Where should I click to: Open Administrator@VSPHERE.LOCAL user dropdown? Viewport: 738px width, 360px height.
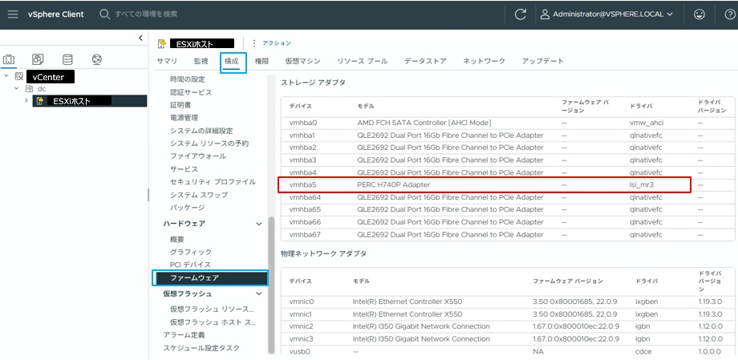click(612, 14)
